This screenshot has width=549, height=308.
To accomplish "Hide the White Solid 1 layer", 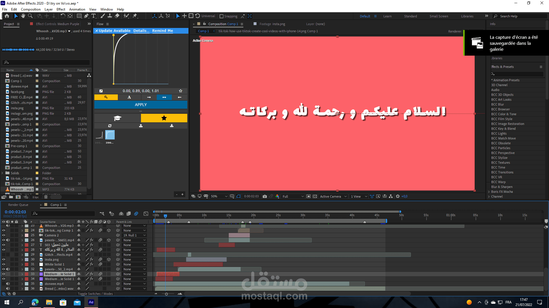I will tap(4, 264).
